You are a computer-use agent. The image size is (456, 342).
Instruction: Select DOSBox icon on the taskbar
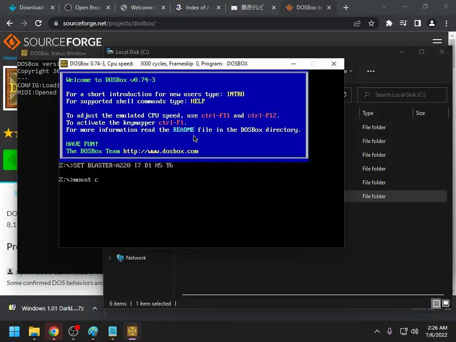(x=132, y=331)
